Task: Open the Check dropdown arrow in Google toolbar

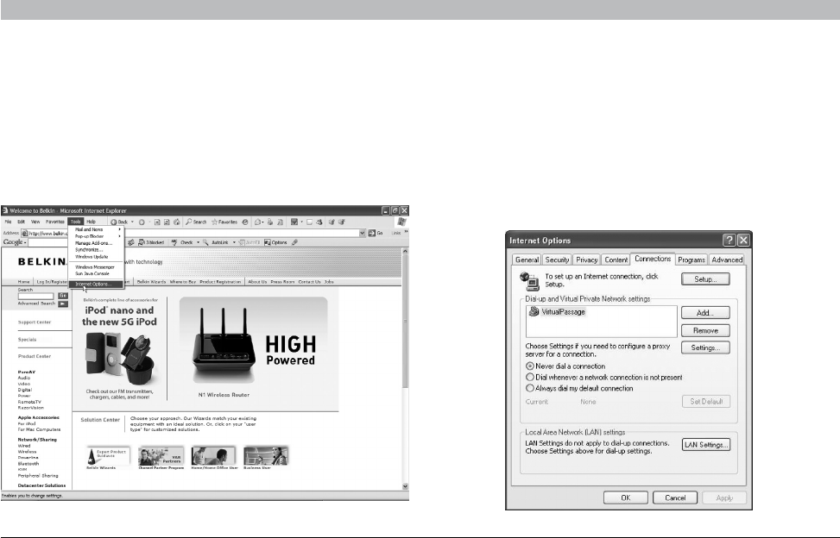Action: (199, 242)
